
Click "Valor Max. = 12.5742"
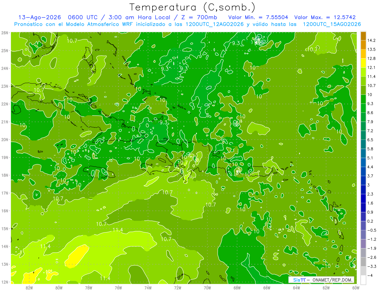point(325,17)
